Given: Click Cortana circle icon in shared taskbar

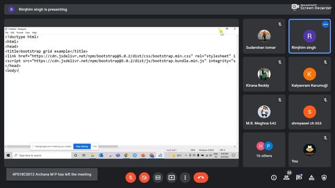Looking at the screenshot, I should 75,156.
